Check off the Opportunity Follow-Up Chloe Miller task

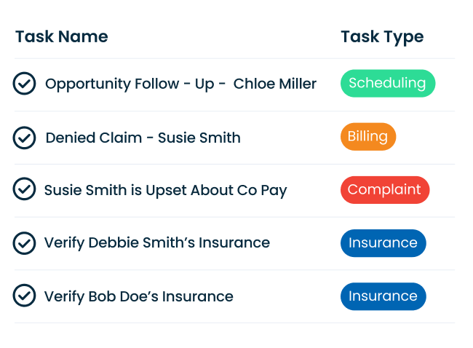(x=24, y=84)
